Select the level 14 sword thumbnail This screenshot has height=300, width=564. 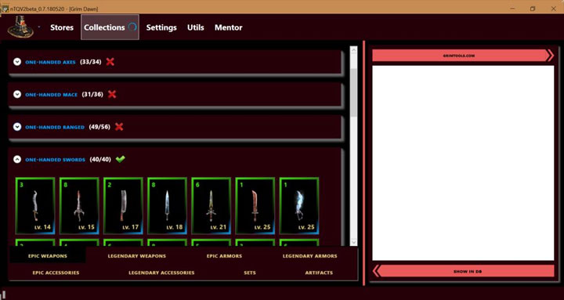35,206
